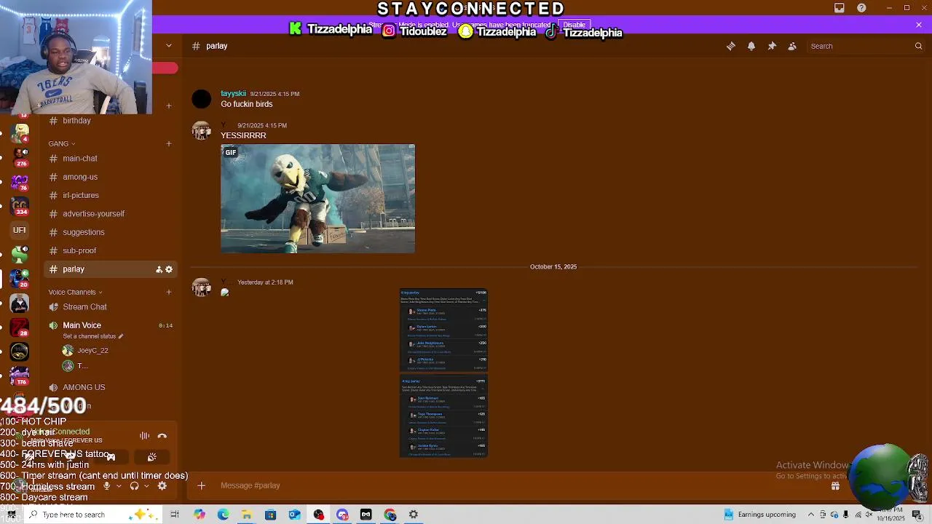
Task: Expand the server name dropdown chevron
Action: pos(169,45)
